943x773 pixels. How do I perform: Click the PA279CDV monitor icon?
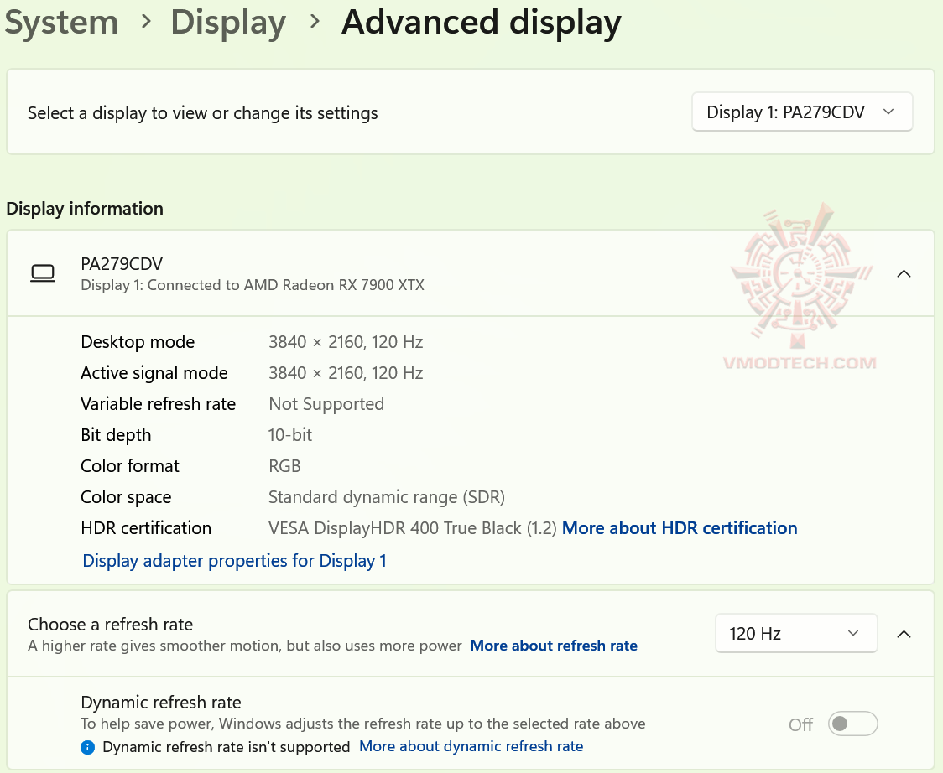[43, 273]
